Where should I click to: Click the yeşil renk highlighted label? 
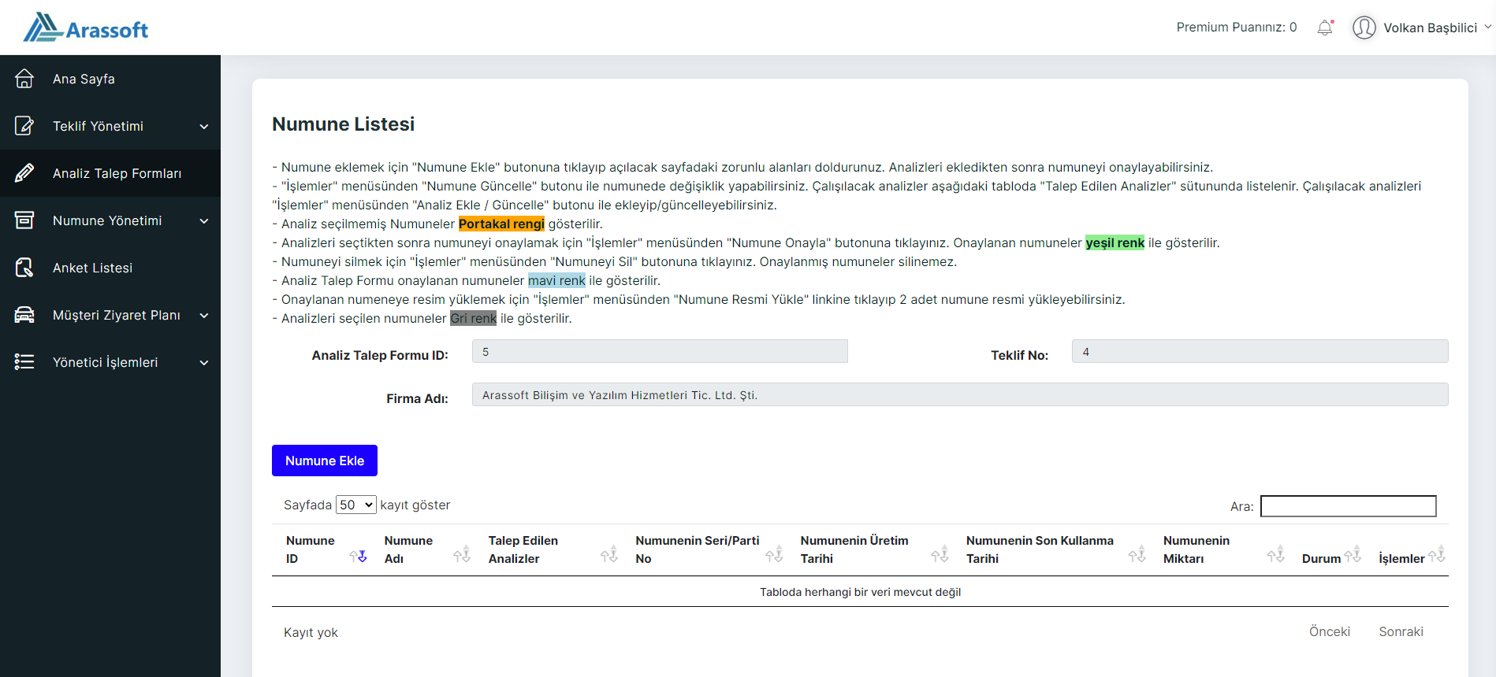pyautogui.click(x=1115, y=242)
